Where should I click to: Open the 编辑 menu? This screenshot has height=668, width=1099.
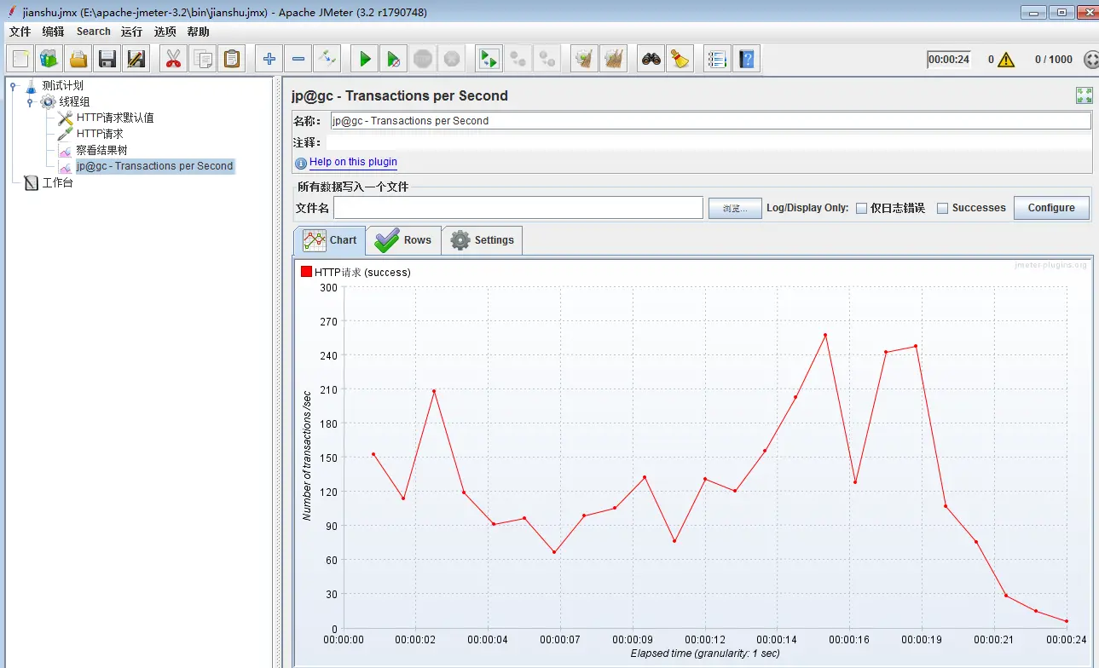click(53, 32)
